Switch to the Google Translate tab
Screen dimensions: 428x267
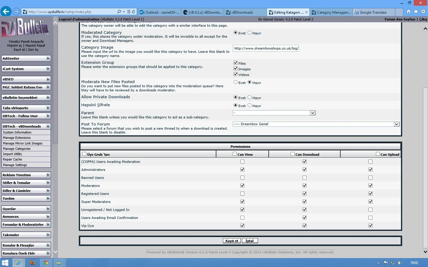pos(374,12)
